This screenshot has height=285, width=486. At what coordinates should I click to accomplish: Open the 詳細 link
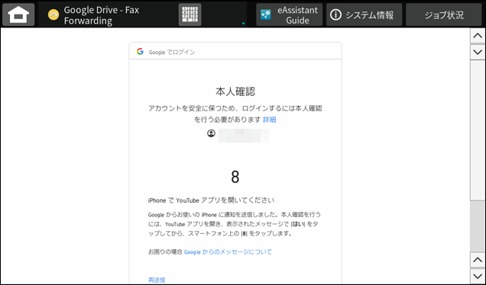pos(269,120)
